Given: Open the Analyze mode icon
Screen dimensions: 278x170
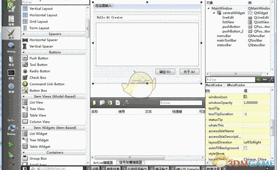Looking at the screenshot, I should [x=11, y=74].
